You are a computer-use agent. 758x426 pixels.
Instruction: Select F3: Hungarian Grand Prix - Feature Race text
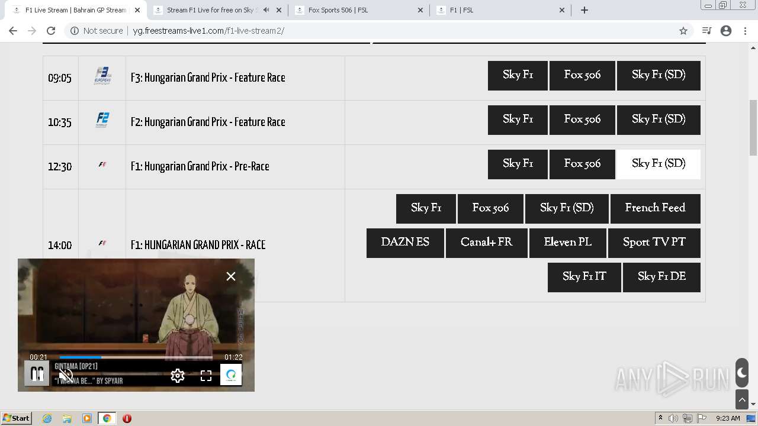tap(208, 78)
